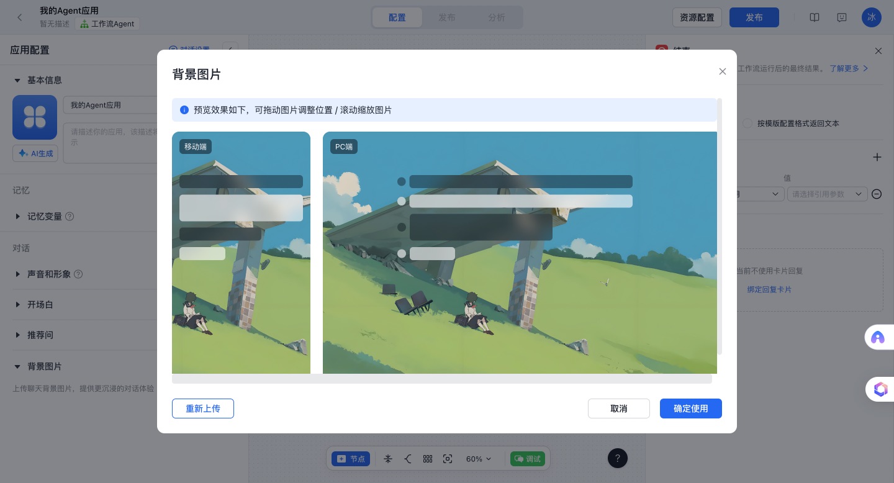Image resolution: width=894 pixels, height=483 pixels.
Task: Cancel the background image dialog with 取消
Action: (619, 409)
